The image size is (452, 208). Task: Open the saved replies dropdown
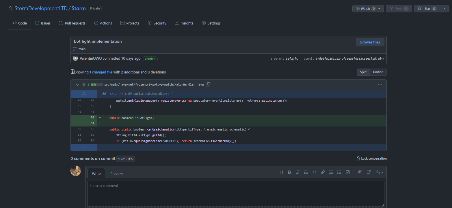380,172
